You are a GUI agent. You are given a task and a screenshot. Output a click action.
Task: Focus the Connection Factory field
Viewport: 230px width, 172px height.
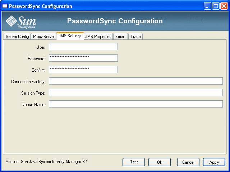coord(136,81)
